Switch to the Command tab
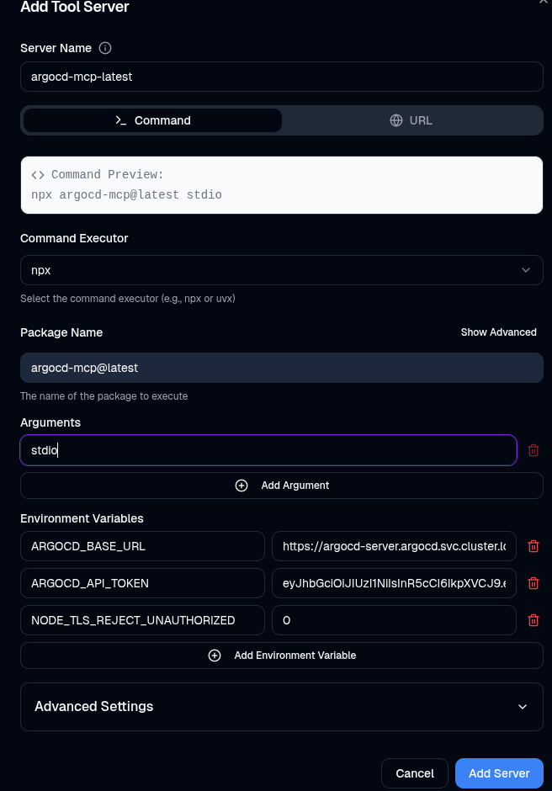Image resolution: width=552 pixels, height=791 pixels. coord(152,120)
